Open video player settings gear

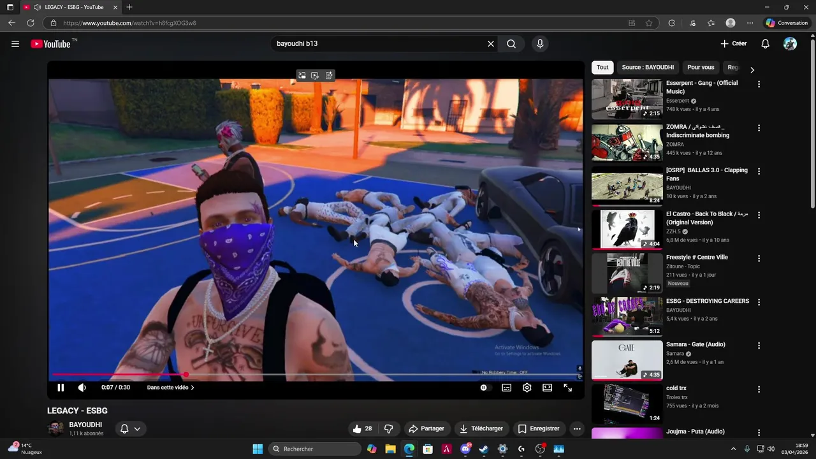(527, 388)
